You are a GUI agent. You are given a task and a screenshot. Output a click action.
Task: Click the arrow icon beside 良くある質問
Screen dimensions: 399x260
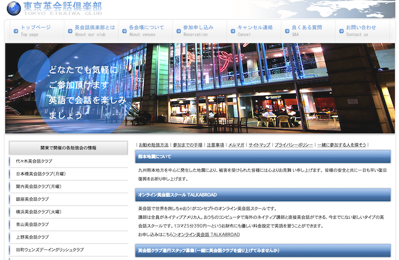point(287,31)
